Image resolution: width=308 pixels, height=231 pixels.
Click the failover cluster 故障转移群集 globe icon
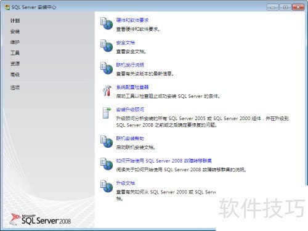coord(107,164)
